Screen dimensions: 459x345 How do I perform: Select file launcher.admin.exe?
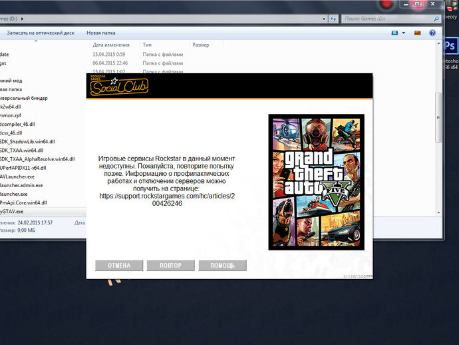pyautogui.click(x=21, y=186)
